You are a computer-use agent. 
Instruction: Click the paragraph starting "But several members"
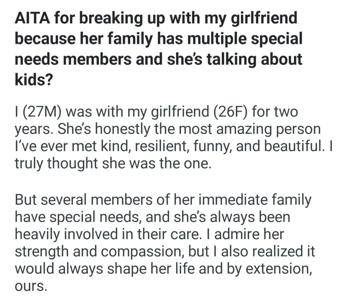point(164,242)
